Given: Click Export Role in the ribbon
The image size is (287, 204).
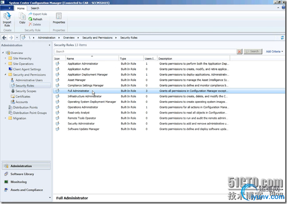Looking at the screenshot, I should (38, 14).
